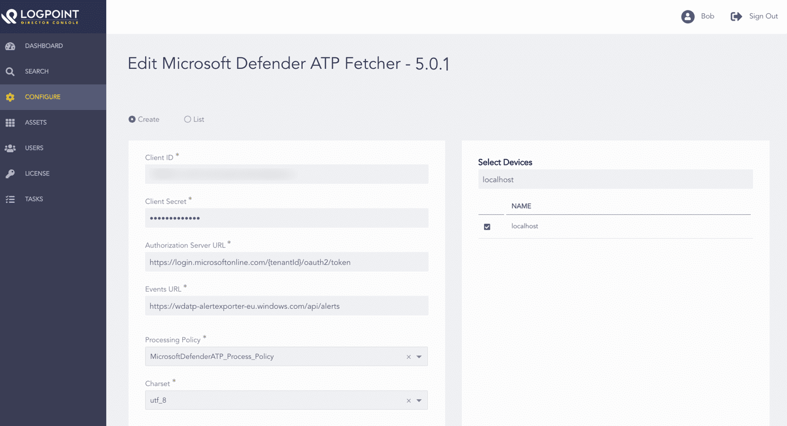Click the Sign Out arrow icon

click(736, 17)
